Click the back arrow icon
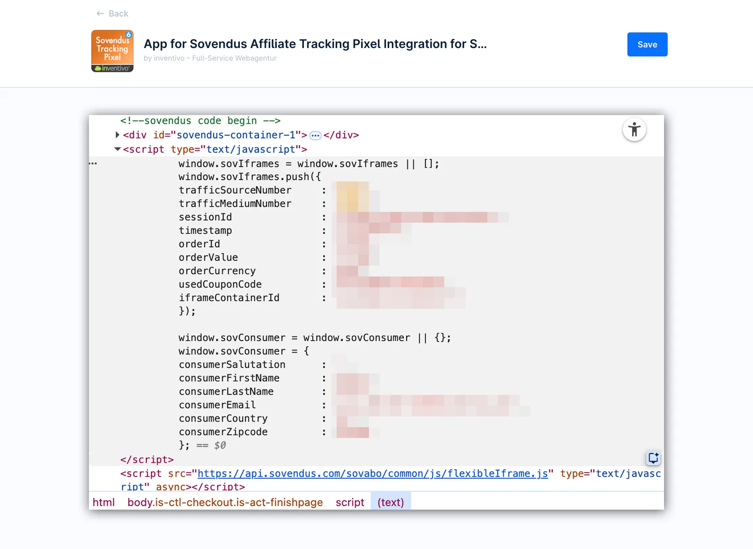 coord(100,14)
